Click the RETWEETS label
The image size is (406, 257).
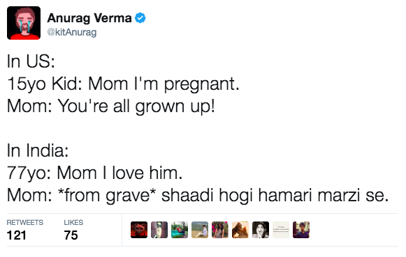25,222
